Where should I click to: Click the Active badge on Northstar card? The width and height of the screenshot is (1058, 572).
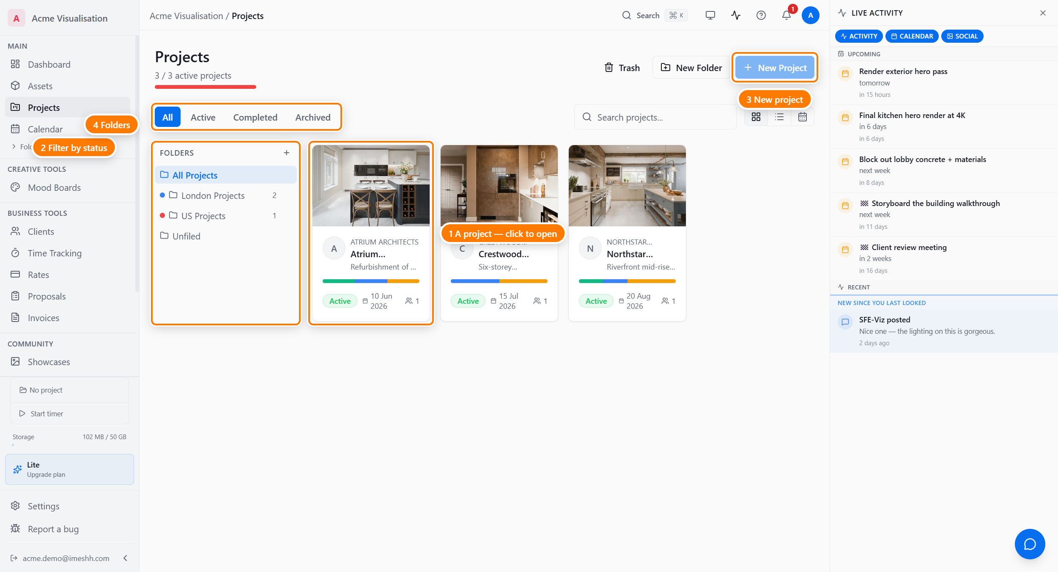click(596, 301)
